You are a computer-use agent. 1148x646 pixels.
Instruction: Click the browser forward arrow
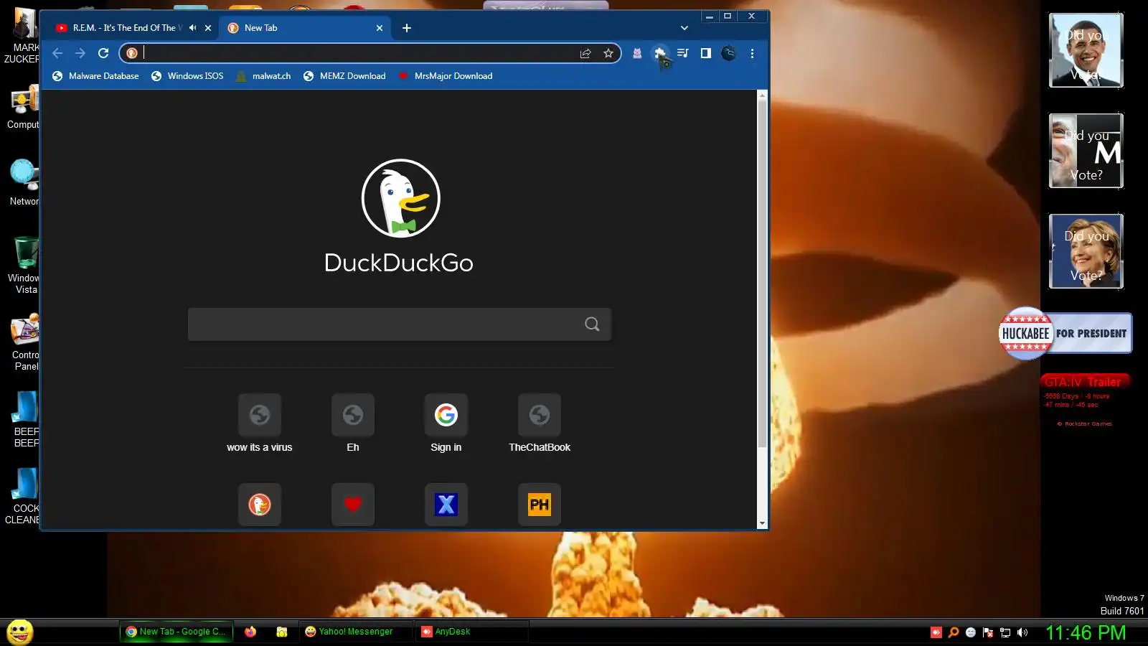[80, 53]
